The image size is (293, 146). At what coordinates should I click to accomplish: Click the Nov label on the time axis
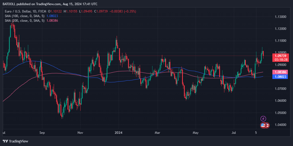click(x=80, y=133)
